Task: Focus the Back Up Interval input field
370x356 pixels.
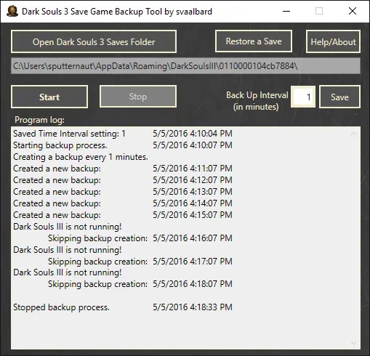Action: pyautogui.click(x=303, y=97)
